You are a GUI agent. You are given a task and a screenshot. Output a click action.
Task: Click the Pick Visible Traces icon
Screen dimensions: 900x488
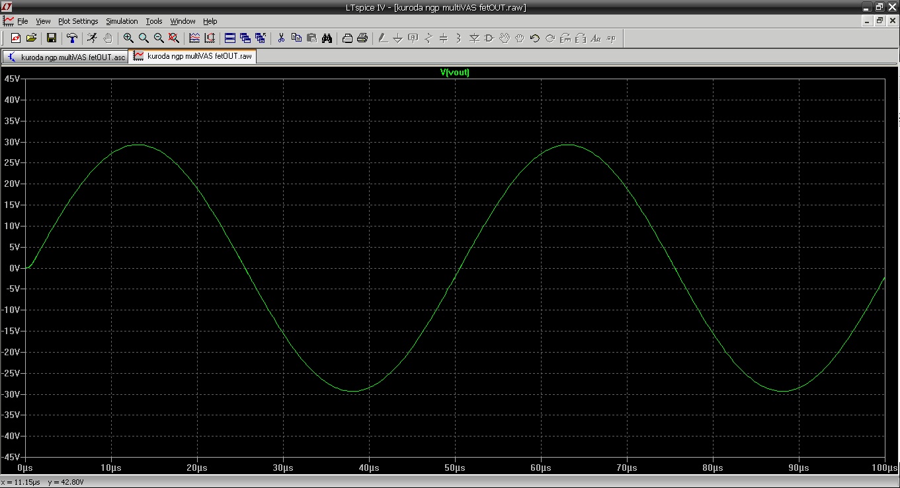tap(210, 38)
